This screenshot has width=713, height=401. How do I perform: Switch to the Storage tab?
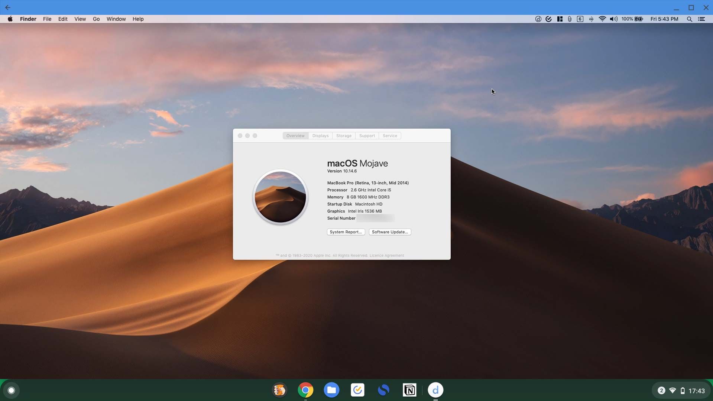[x=344, y=136]
